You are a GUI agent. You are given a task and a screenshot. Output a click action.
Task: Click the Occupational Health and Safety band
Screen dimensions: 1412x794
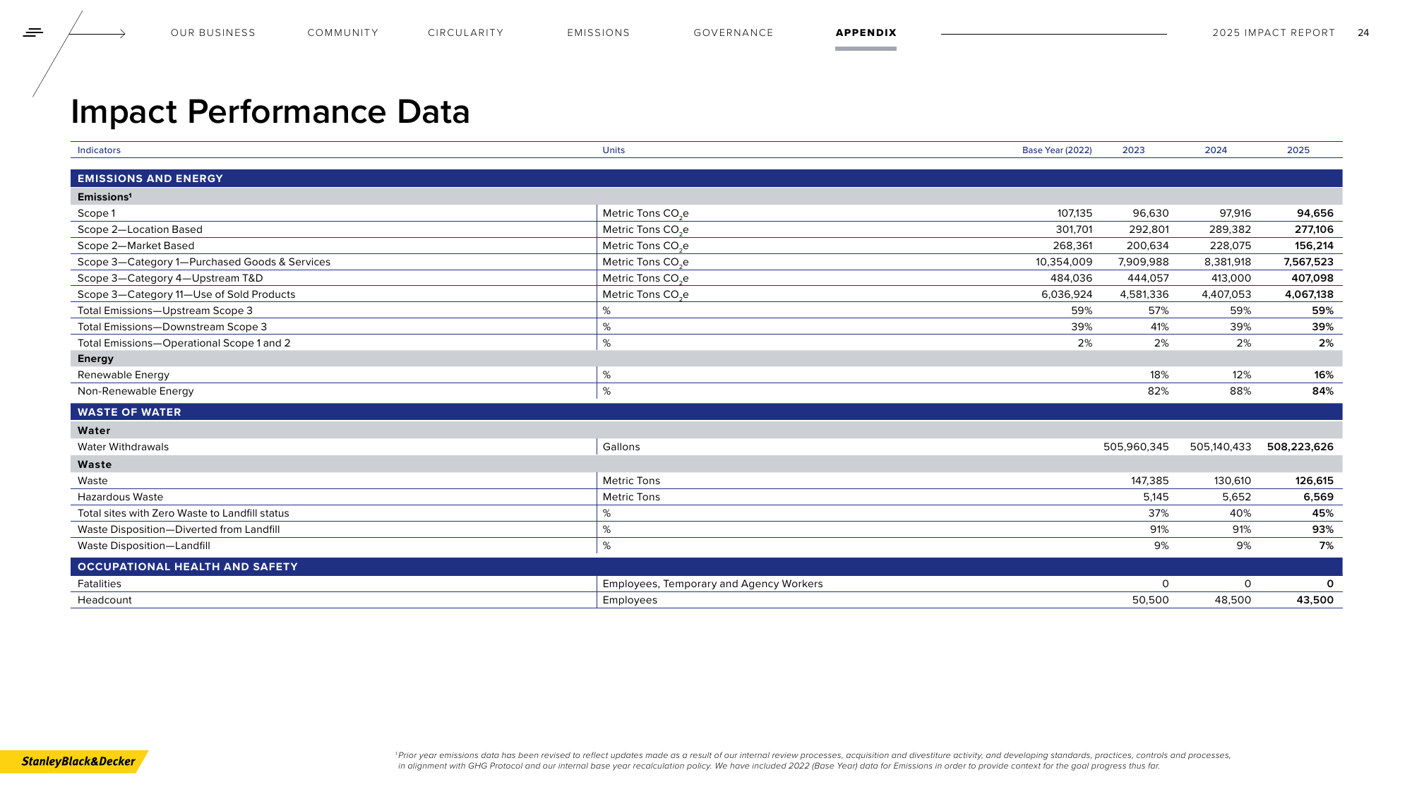(x=706, y=567)
